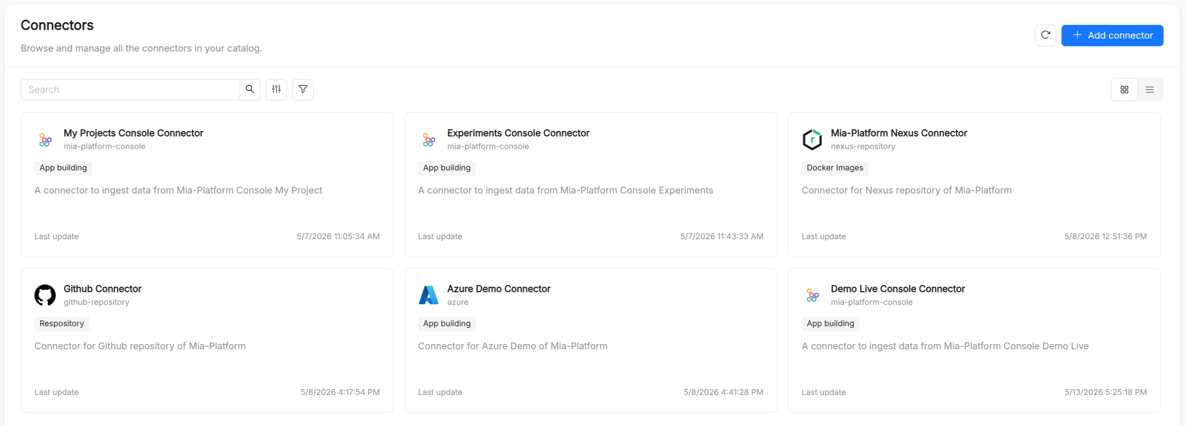The image size is (1186, 426).
Task: Click Last update label on My Projects card
Action: point(57,237)
